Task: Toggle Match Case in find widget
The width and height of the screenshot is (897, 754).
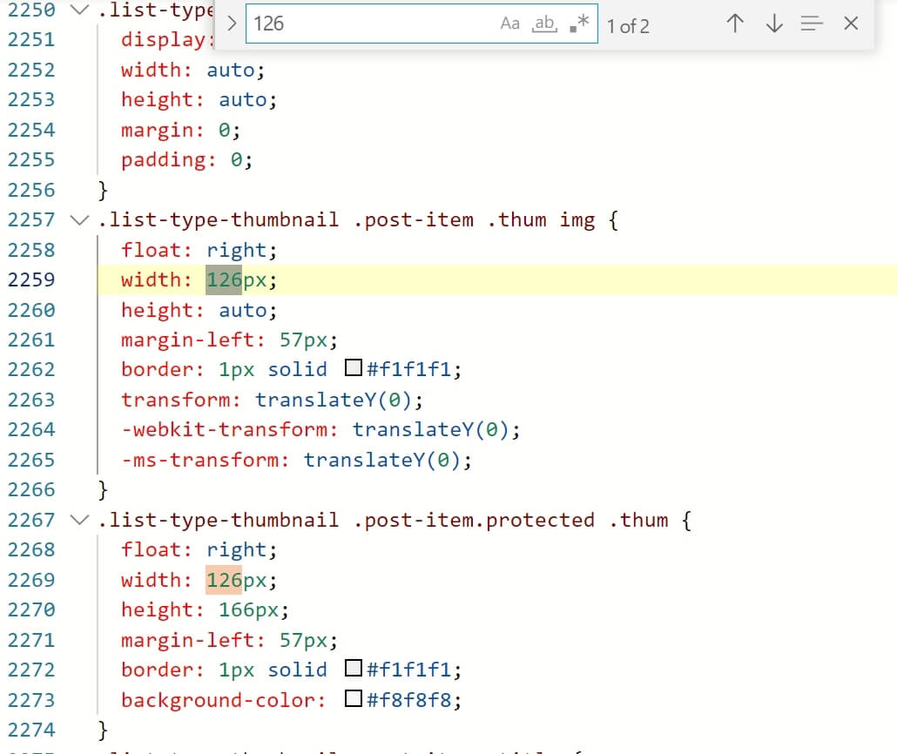Action: [509, 24]
